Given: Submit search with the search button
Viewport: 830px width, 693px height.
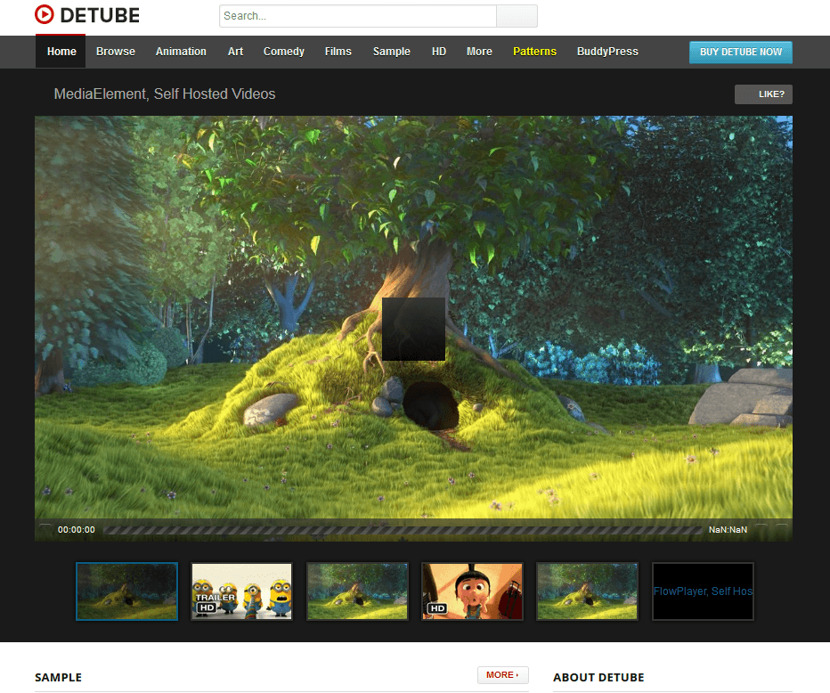Looking at the screenshot, I should point(517,16).
